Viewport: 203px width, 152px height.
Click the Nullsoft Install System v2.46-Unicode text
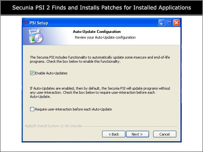coord(54,126)
